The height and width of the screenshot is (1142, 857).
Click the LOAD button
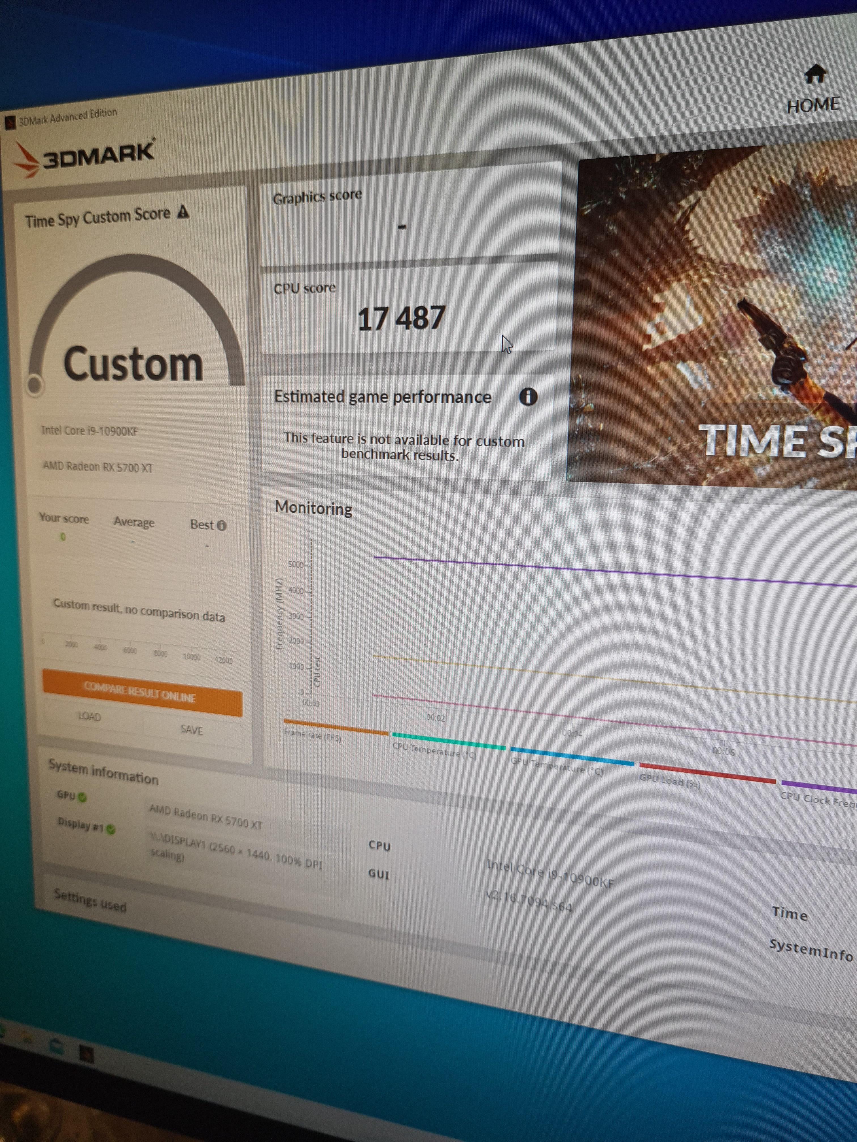(89, 716)
